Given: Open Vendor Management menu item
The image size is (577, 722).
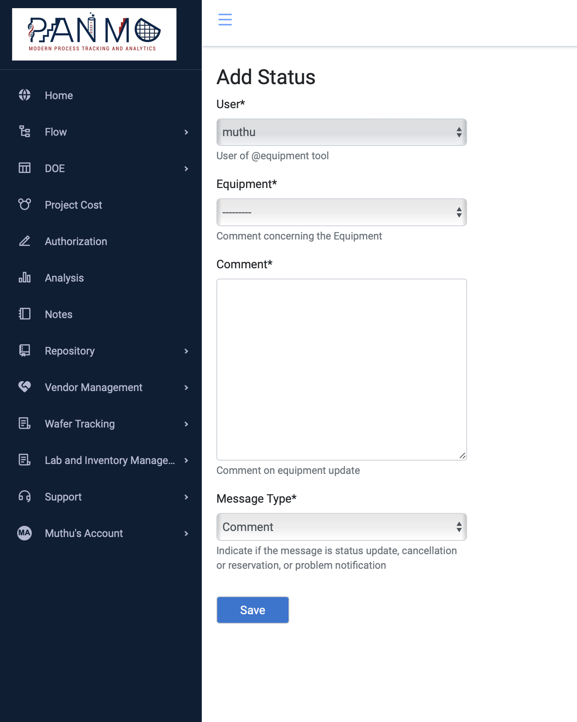Looking at the screenshot, I should point(94,387).
